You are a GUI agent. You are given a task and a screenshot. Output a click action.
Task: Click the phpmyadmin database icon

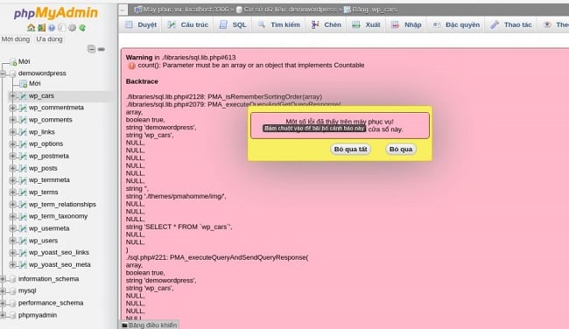tap(13, 315)
